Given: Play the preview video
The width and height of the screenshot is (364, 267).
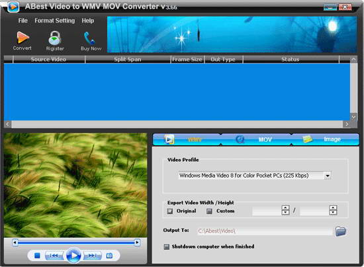Looking at the screenshot, I should tap(74, 255).
